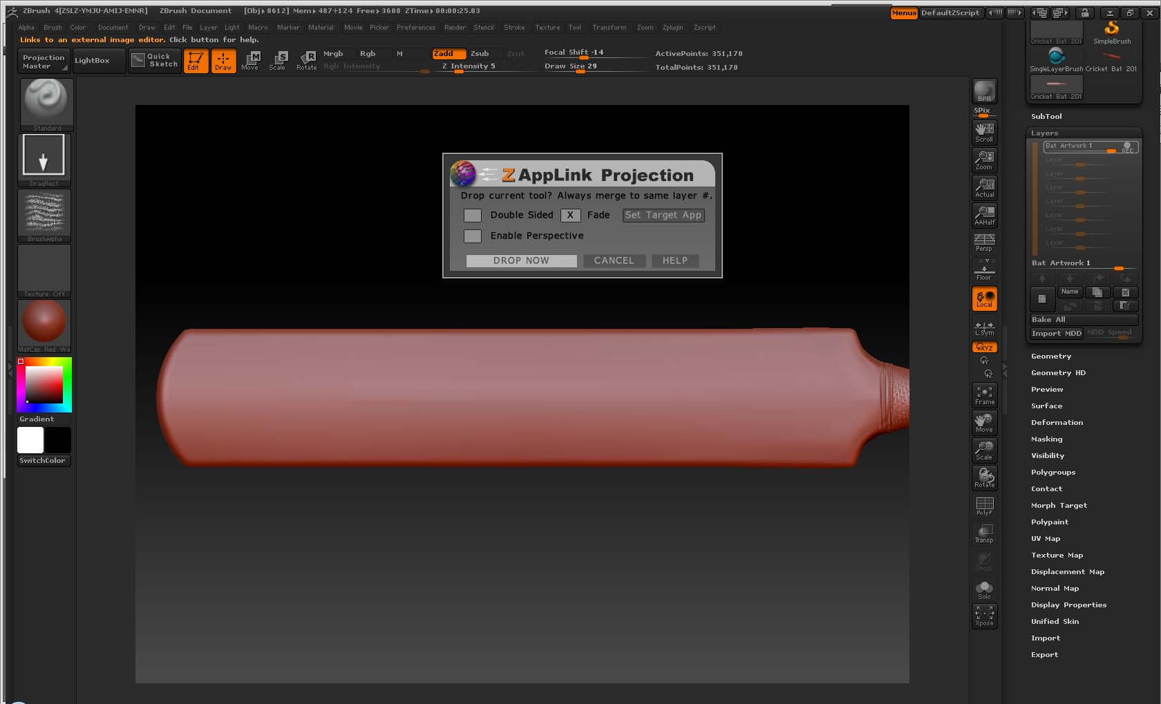Image resolution: width=1161 pixels, height=704 pixels.
Task: Expand the Texture Map section
Action: [1057, 555]
